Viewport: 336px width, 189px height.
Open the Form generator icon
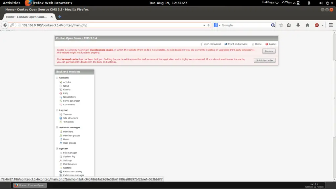coord(61,101)
